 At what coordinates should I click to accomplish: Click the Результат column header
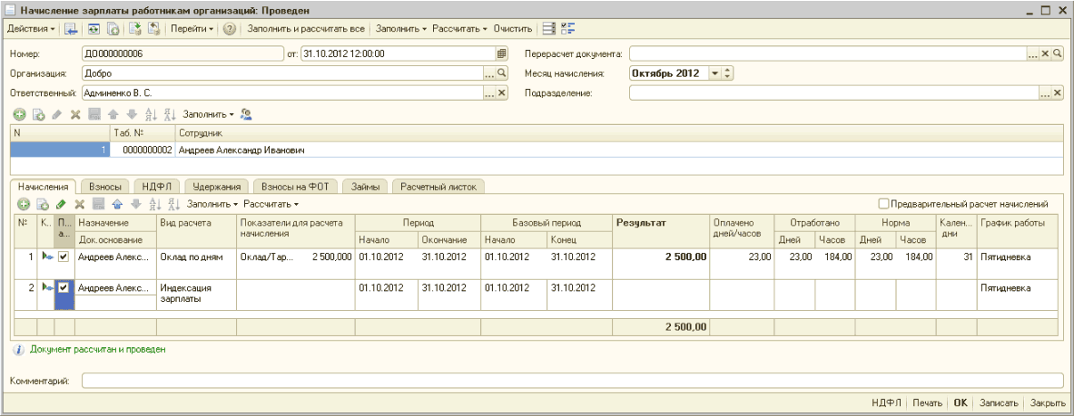click(x=660, y=231)
